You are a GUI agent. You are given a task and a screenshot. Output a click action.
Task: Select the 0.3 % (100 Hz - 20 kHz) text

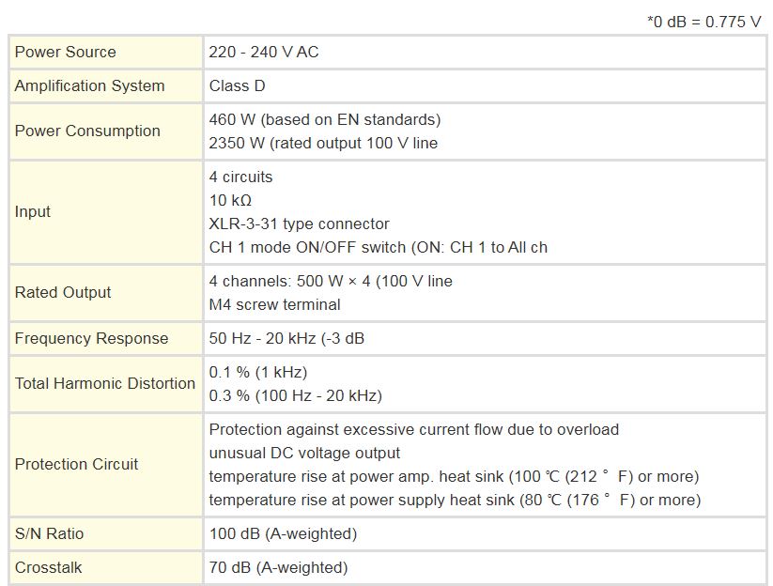(x=295, y=394)
